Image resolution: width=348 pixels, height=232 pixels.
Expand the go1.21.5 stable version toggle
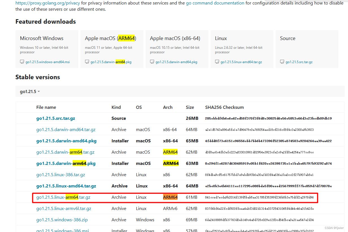click(x=30, y=92)
